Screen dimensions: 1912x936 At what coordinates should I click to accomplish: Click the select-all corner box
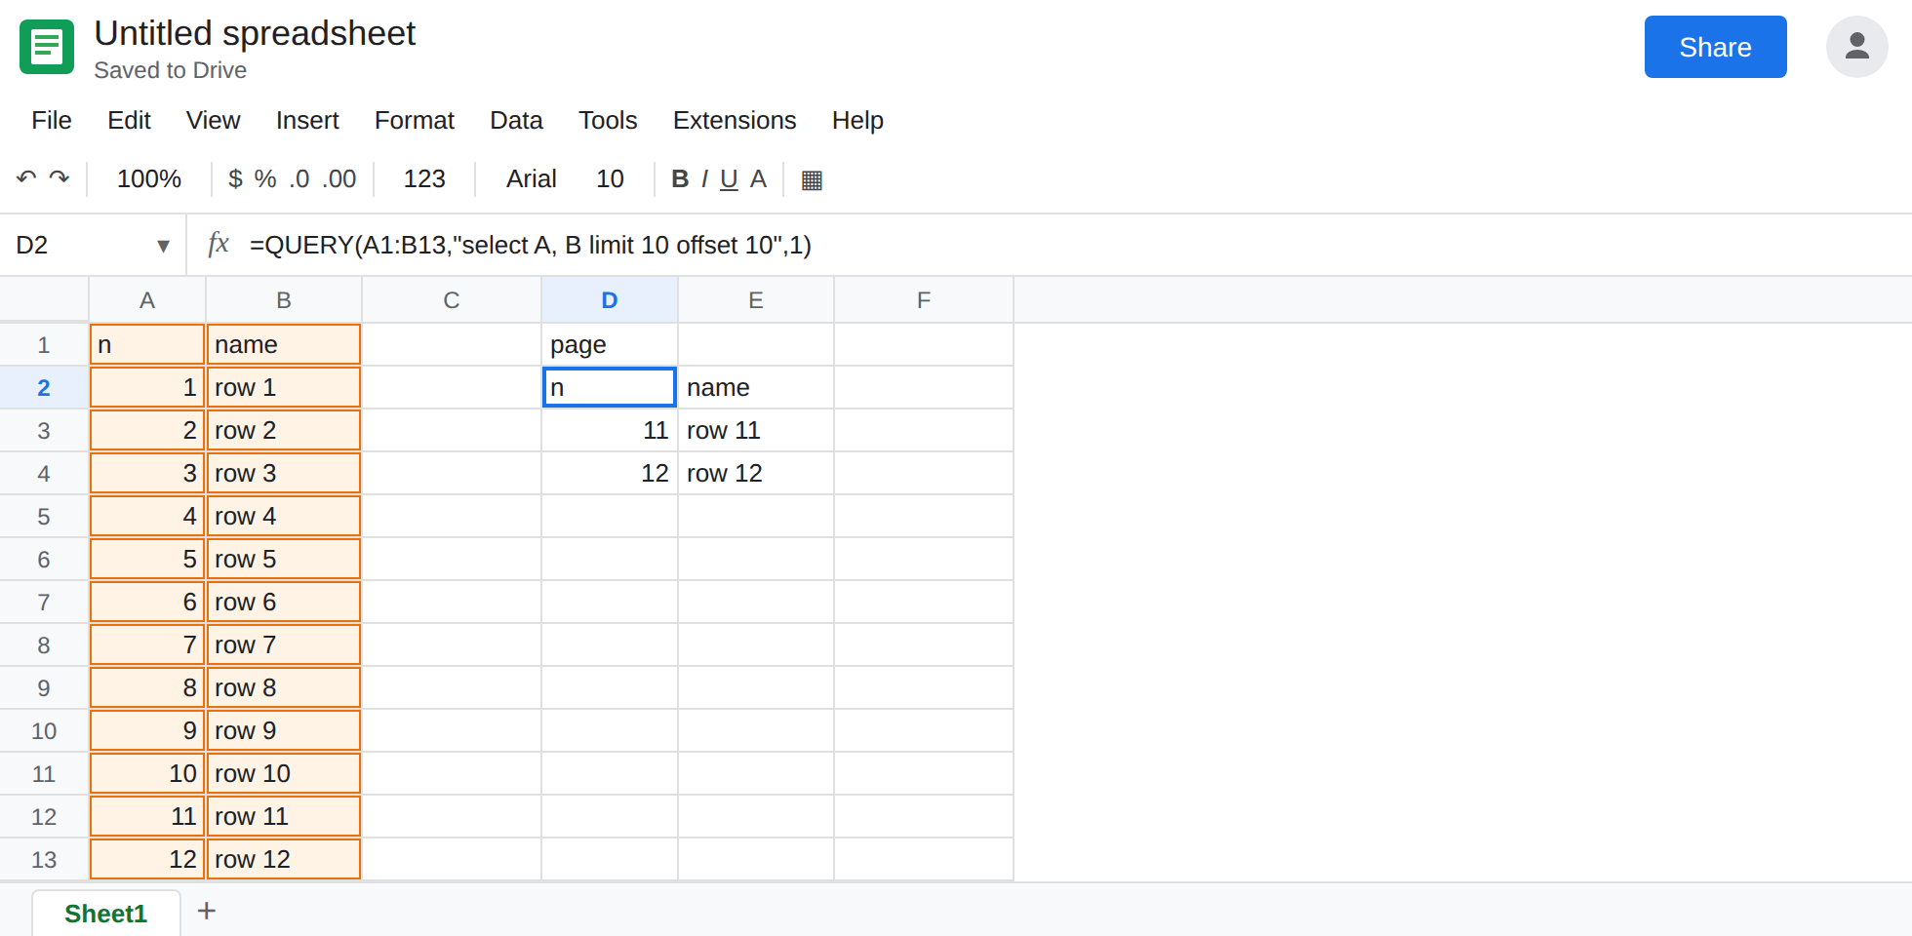[x=44, y=299]
